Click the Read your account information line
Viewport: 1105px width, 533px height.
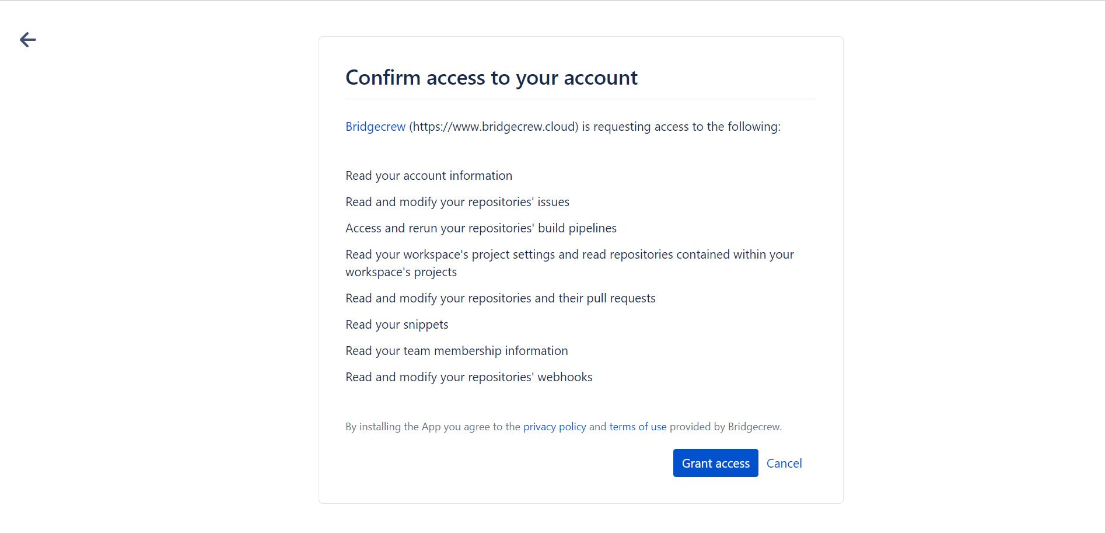[x=428, y=176]
